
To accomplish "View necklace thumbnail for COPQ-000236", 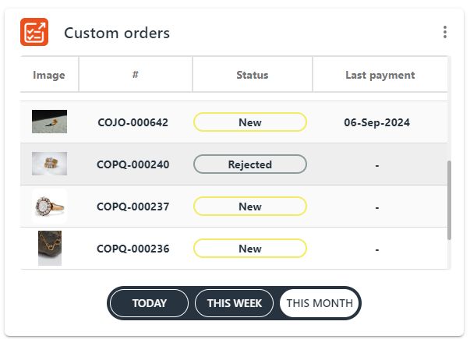I will 49,249.
